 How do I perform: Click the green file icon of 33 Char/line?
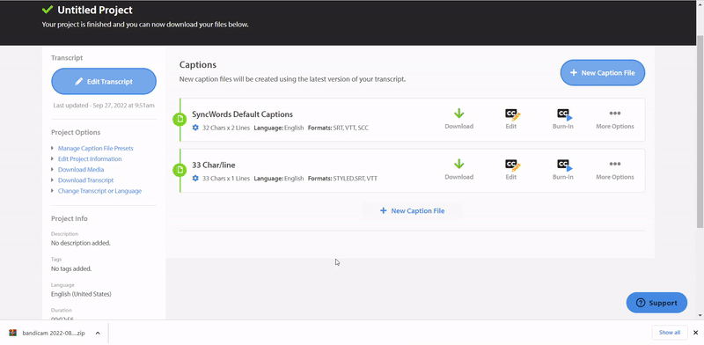(x=180, y=170)
